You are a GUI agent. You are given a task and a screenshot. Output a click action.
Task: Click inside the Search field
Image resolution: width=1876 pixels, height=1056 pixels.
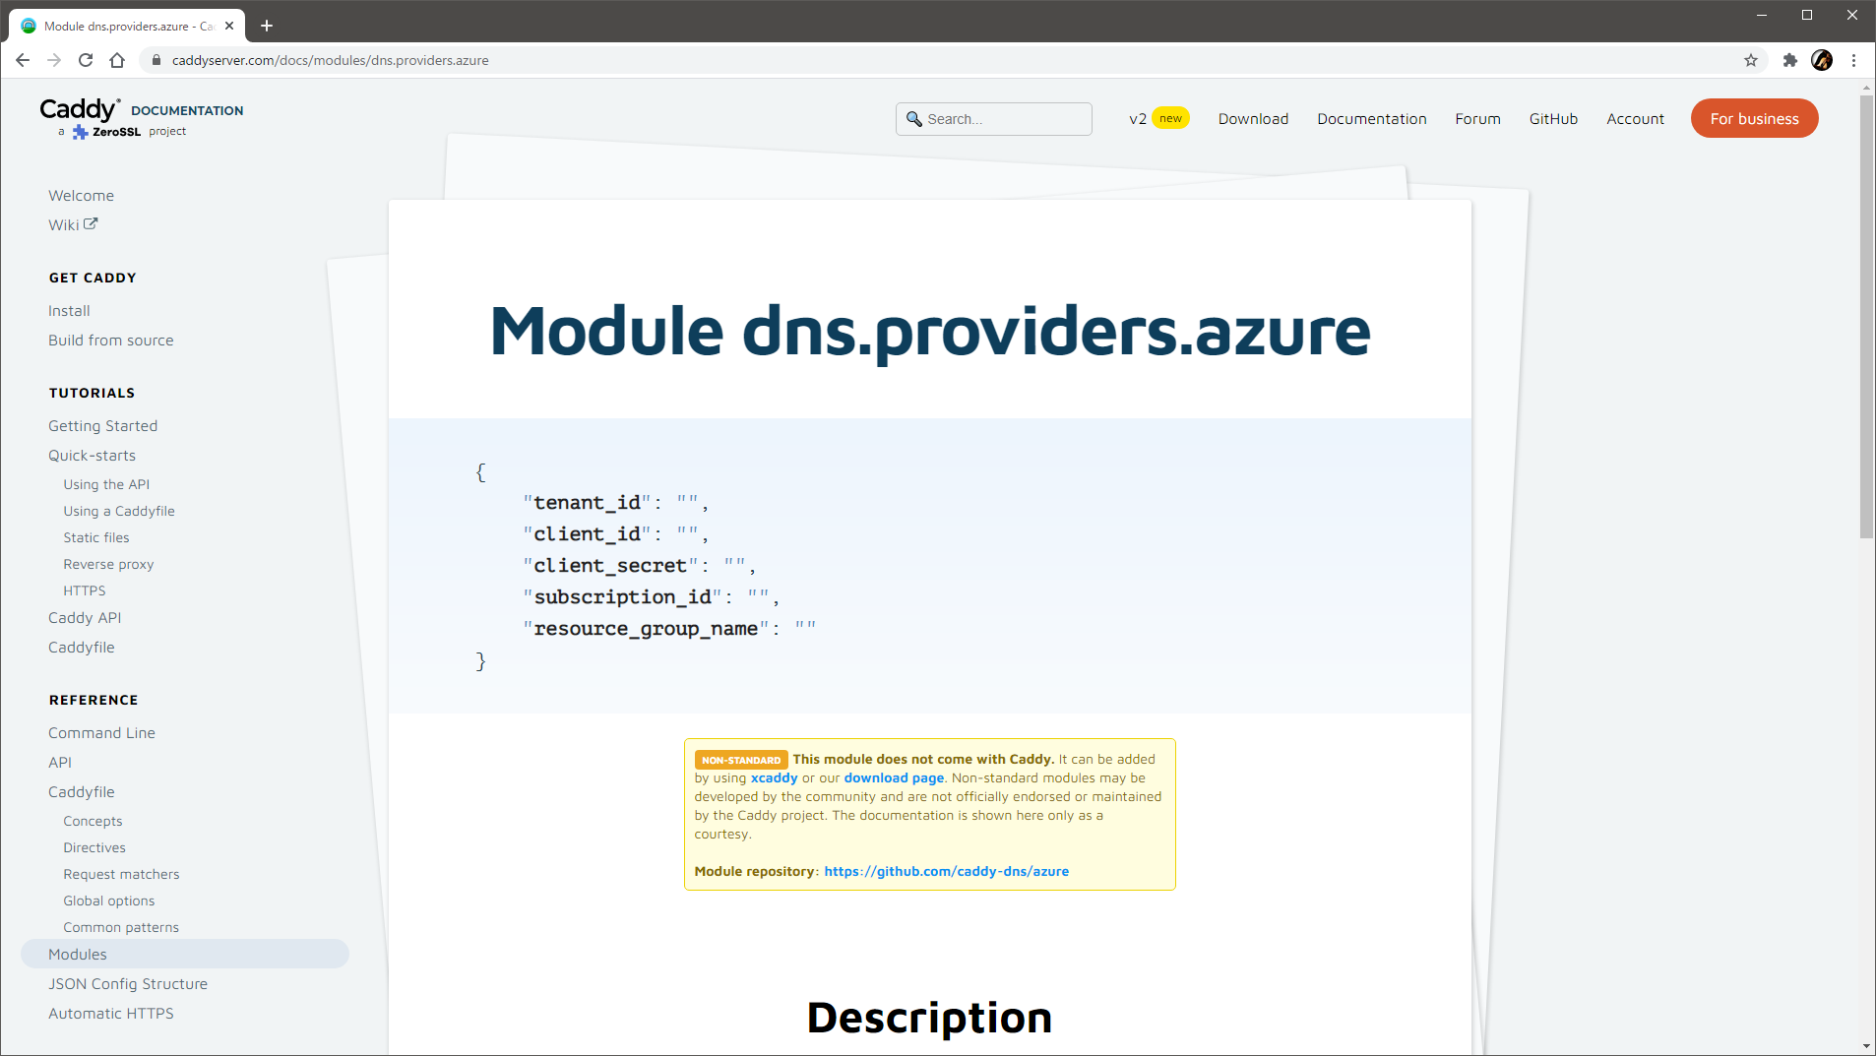point(994,118)
